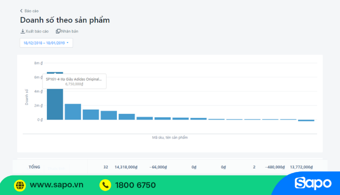This screenshot has width=340, height=195.
Task: Click the −66,000₫ total cell
Action: (x=158, y=167)
